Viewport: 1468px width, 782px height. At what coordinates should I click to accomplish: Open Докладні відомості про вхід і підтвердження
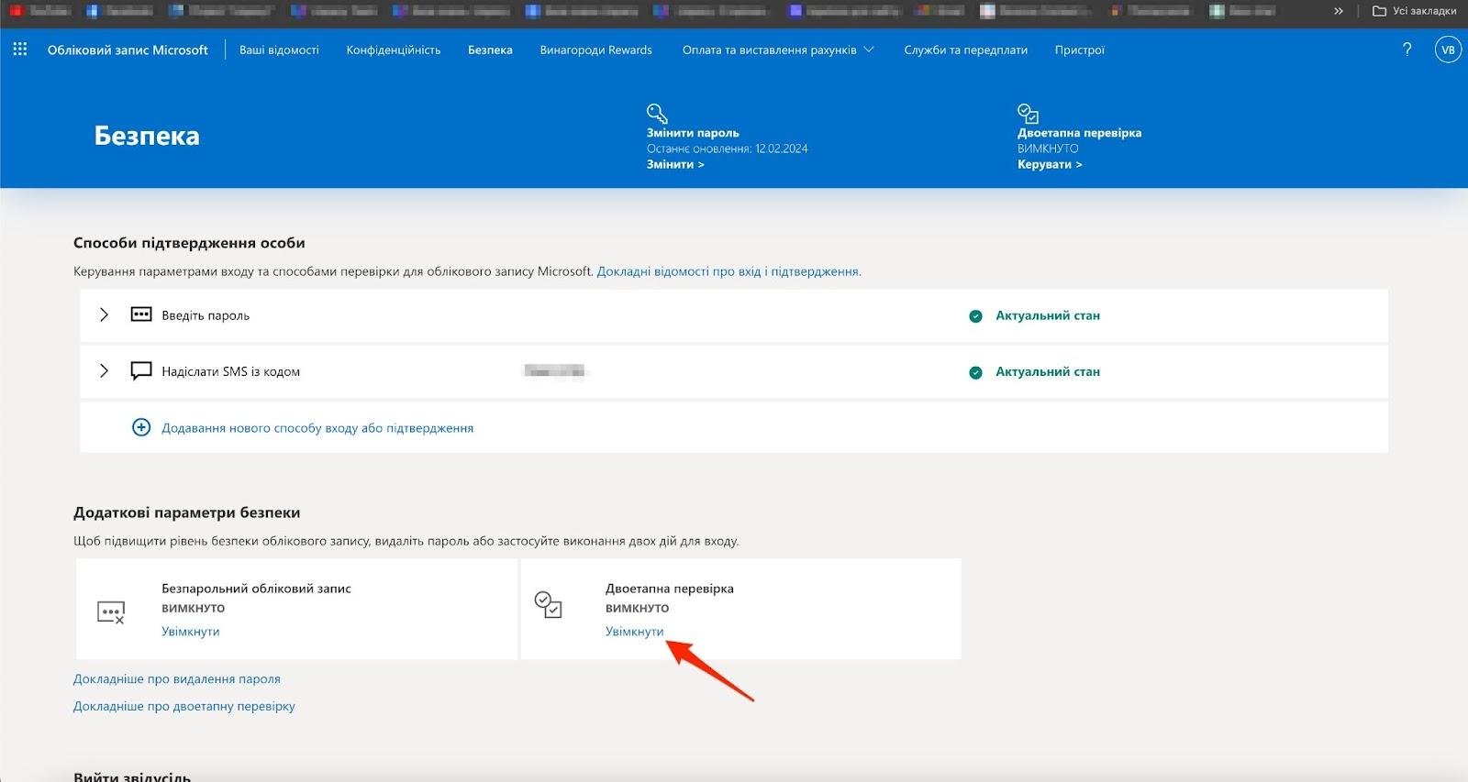728,271
